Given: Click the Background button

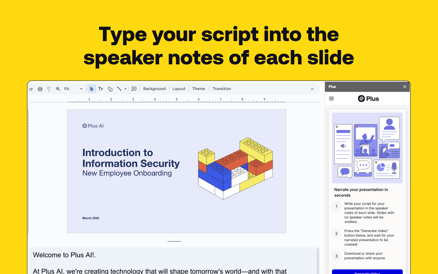Looking at the screenshot, I should coord(154,89).
